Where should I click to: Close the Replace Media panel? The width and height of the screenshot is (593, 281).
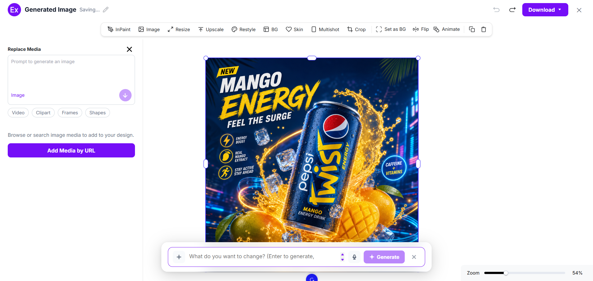[129, 49]
